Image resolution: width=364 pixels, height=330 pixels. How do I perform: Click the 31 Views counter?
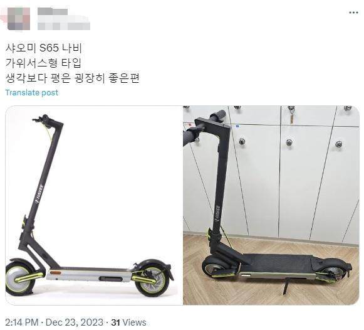128,322
